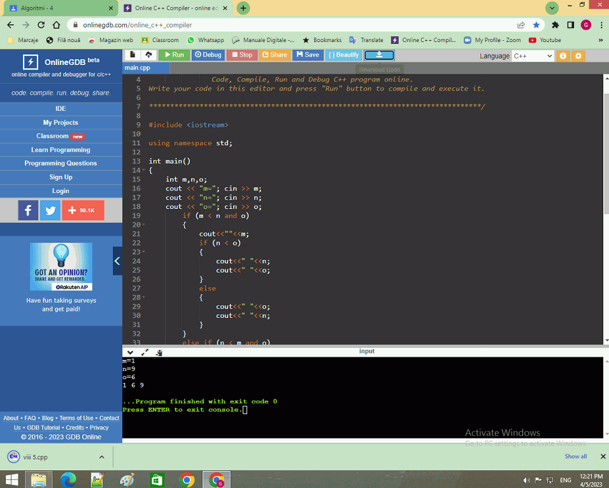
Task: Fold the code block at line 20
Action: [144, 225]
